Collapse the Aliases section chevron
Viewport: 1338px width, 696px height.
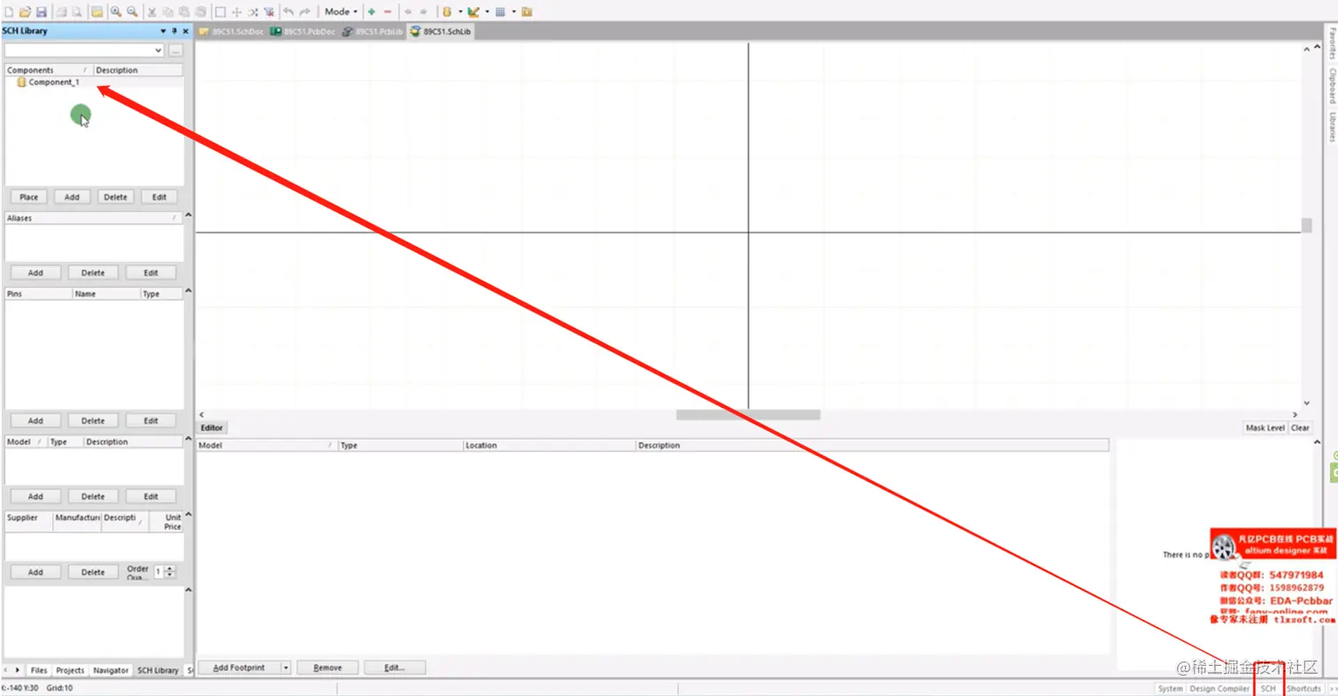(x=188, y=217)
